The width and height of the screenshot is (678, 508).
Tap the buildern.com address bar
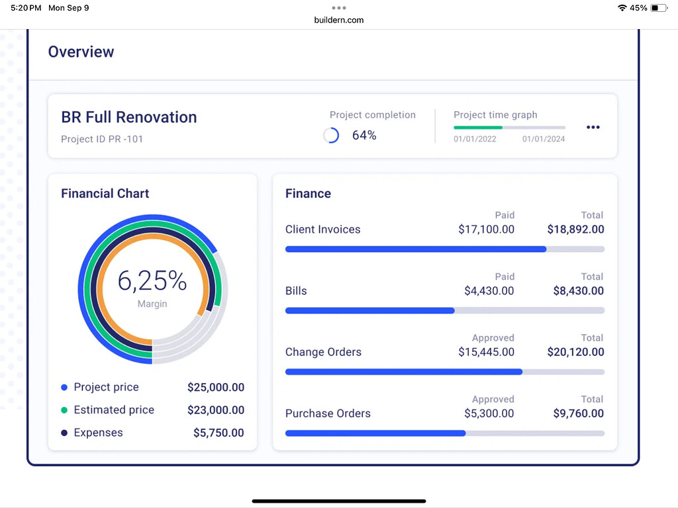click(x=339, y=20)
